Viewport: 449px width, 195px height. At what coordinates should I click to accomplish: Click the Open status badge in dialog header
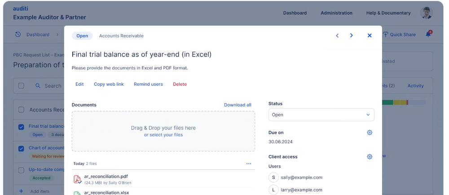point(82,36)
